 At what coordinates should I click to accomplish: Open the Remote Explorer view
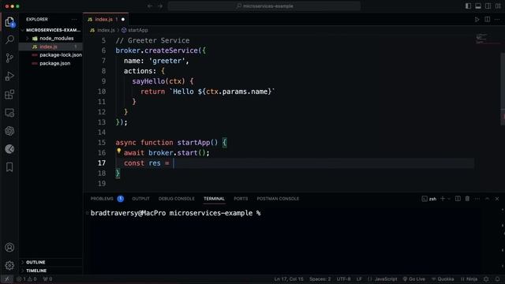pyautogui.click(x=9, y=113)
